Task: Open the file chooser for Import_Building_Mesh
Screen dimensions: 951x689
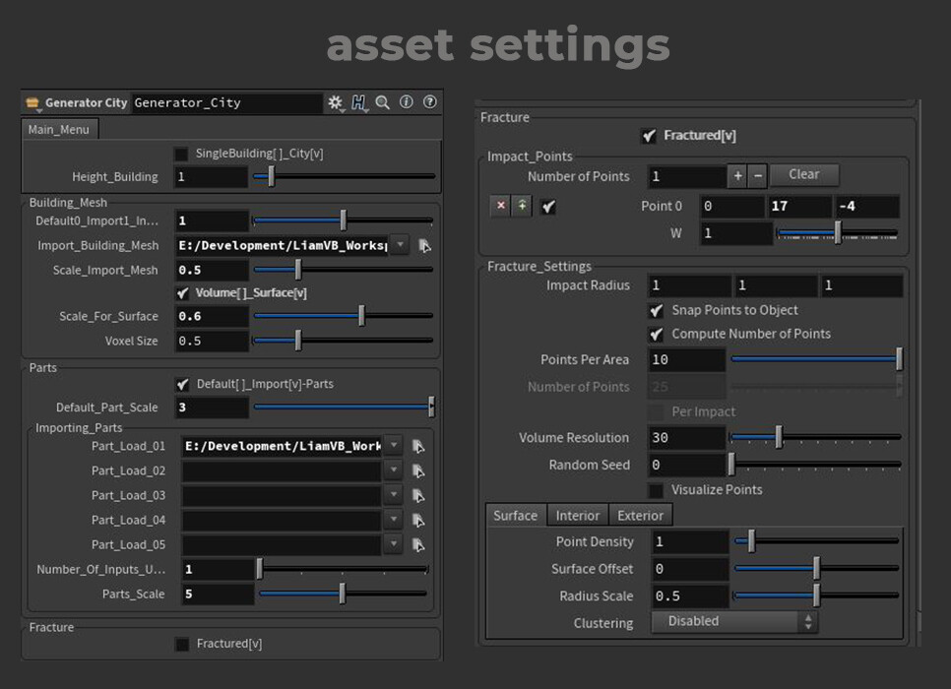Action: pyautogui.click(x=425, y=246)
